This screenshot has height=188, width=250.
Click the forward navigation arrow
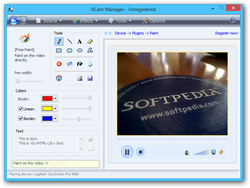(x=23, y=20)
